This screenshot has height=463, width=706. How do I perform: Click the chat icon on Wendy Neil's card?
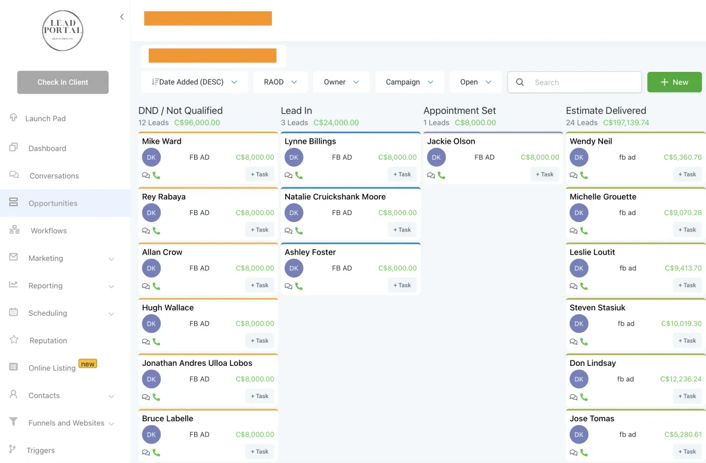(574, 176)
